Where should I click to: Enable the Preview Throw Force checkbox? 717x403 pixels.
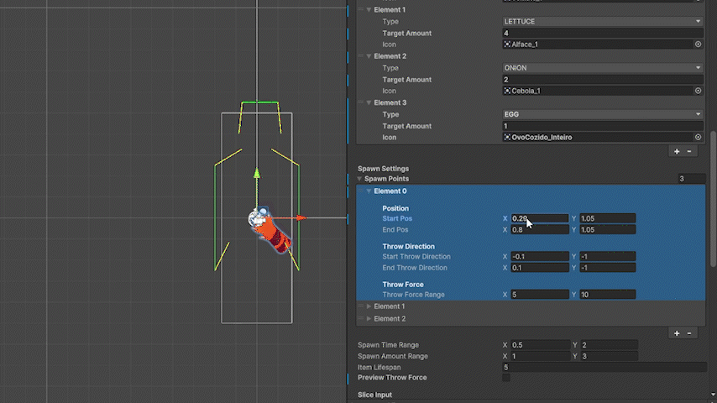(506, 378)
